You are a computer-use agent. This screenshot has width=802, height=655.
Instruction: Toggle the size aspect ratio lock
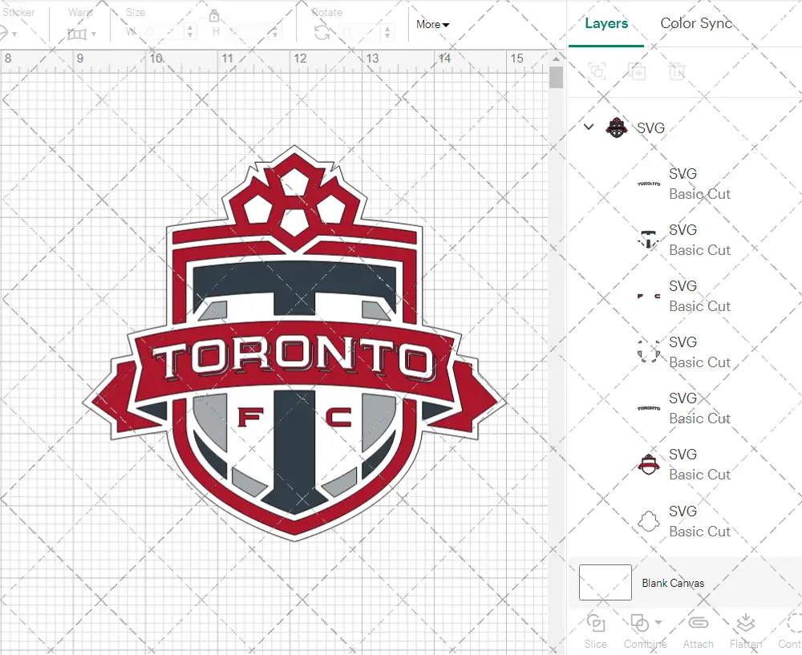tap(214, 15)
